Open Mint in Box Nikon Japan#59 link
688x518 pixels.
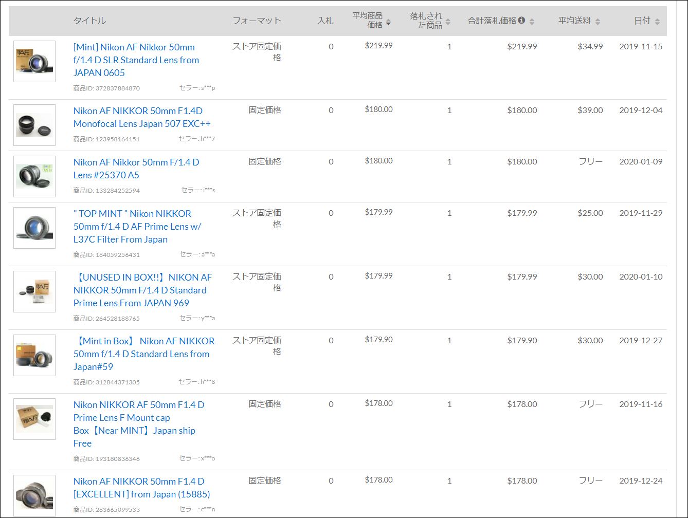(x=144, y=354)
